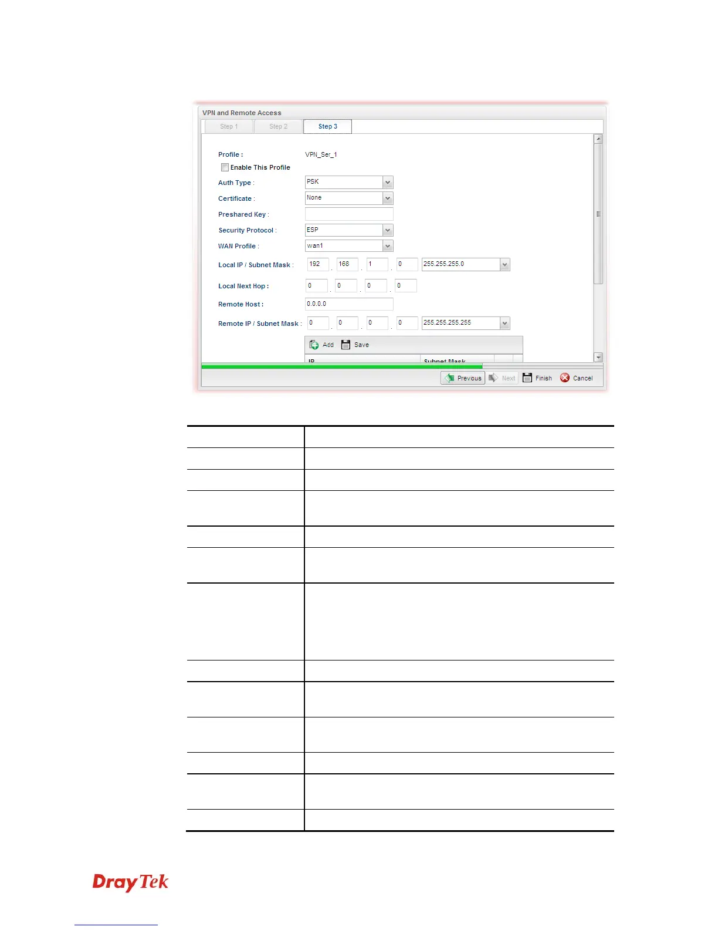Image resolution: width=718 pixels, height=930 pixels.
Task: Click the Previous arrow icon
Action: pyautogui.click(x=449, y=378)
